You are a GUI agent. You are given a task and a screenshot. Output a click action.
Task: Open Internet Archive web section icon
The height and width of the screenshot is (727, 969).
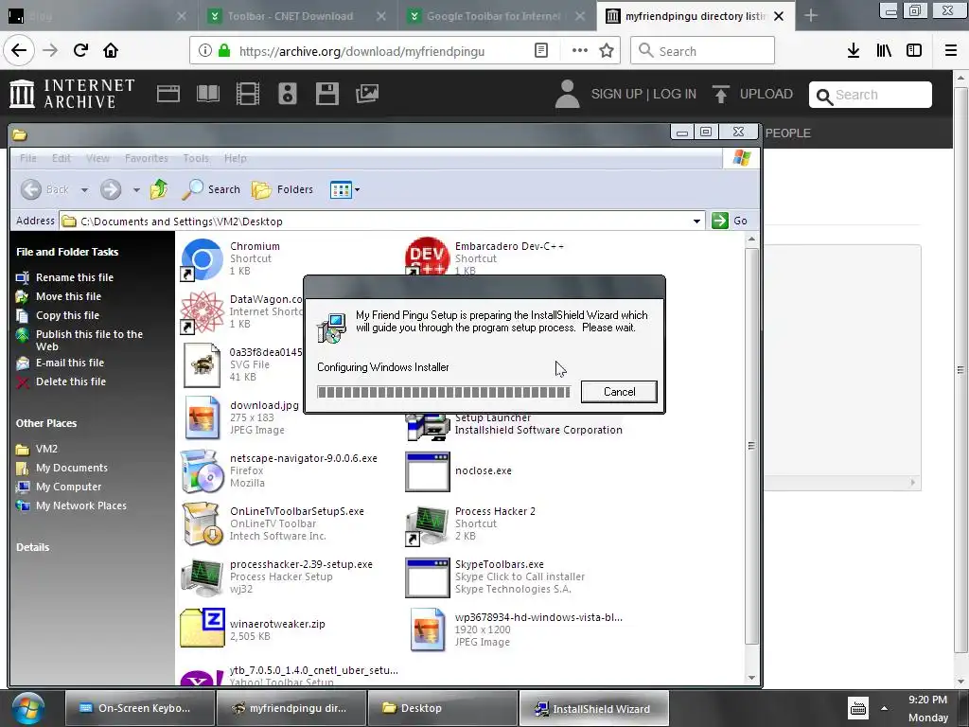[x=168, y=94]
